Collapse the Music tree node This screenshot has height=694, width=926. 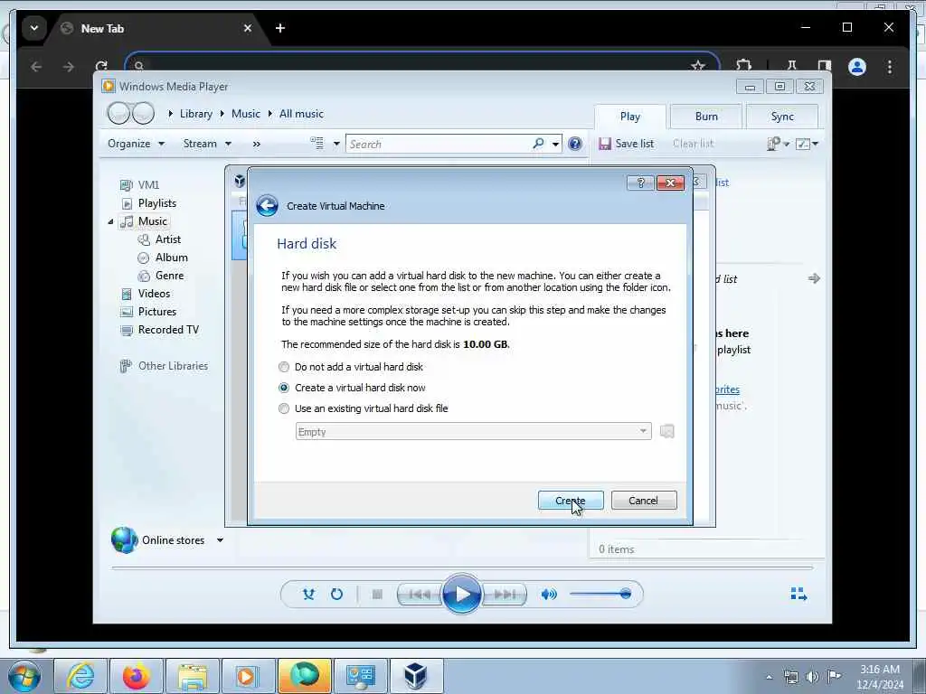point(110,222)
